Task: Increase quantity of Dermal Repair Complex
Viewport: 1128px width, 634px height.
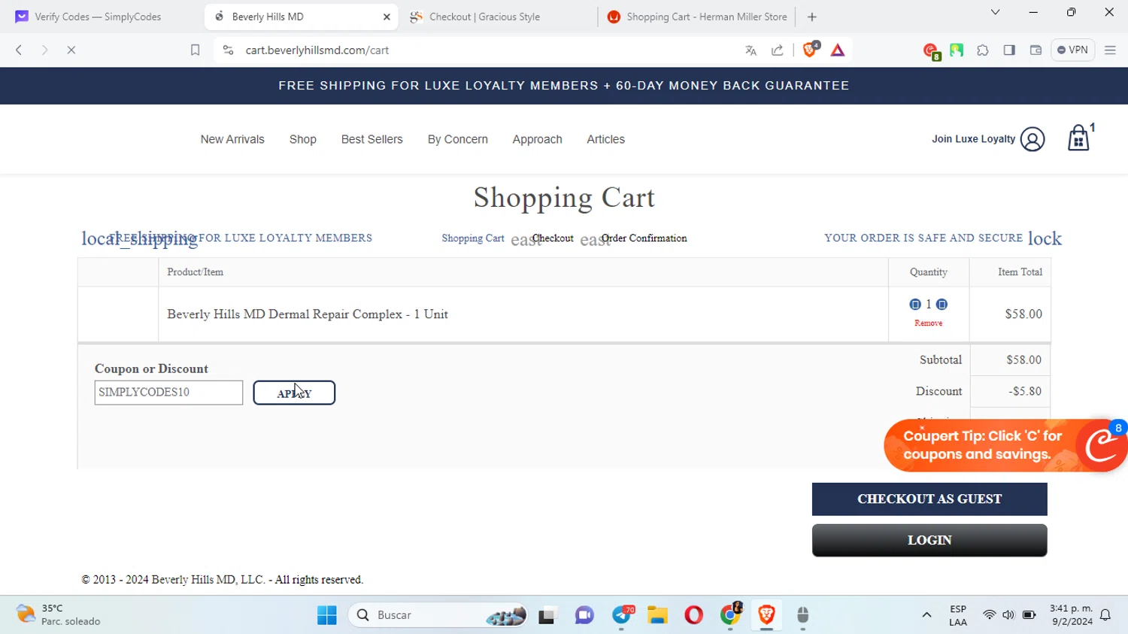Action: pos(942,305)
